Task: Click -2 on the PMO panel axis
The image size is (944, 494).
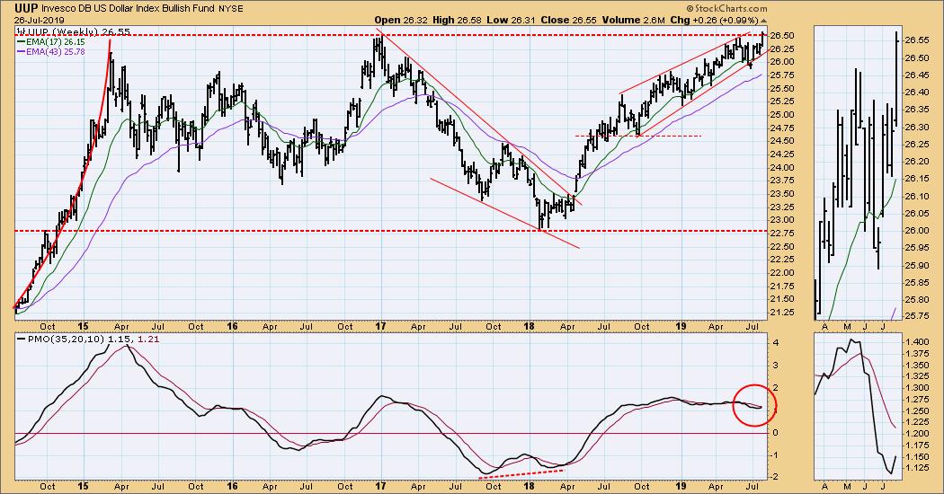Action: [x=775, y=477]
